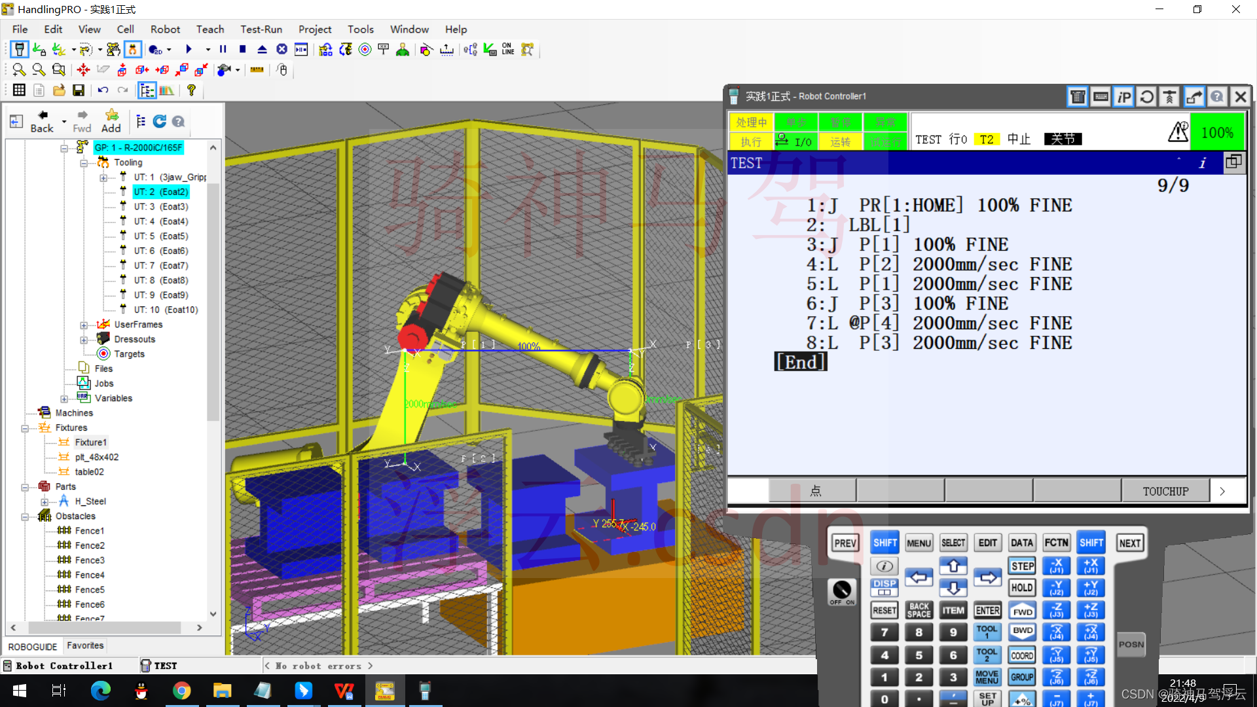Viewport: 1257px width, 707px height.
Task: Click the target bullseye toolbar icon
Action: tap(365, 49)
